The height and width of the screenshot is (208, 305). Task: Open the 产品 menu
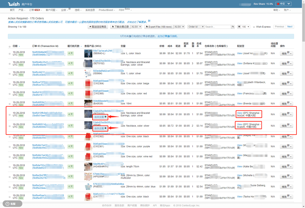coord(22,10)
